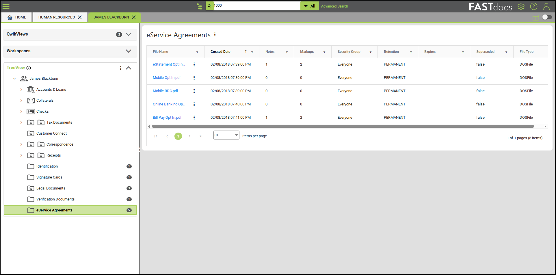Open the row actions menu for Bill Pay Opt In.pdf

(194, 118)
